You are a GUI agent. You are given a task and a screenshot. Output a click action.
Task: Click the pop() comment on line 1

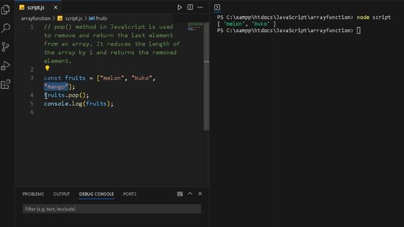(x=112, y=44)
